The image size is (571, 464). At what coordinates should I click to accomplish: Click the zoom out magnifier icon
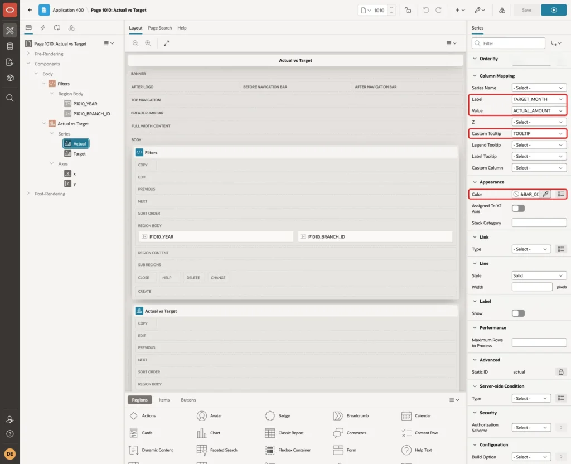[136, 43]
